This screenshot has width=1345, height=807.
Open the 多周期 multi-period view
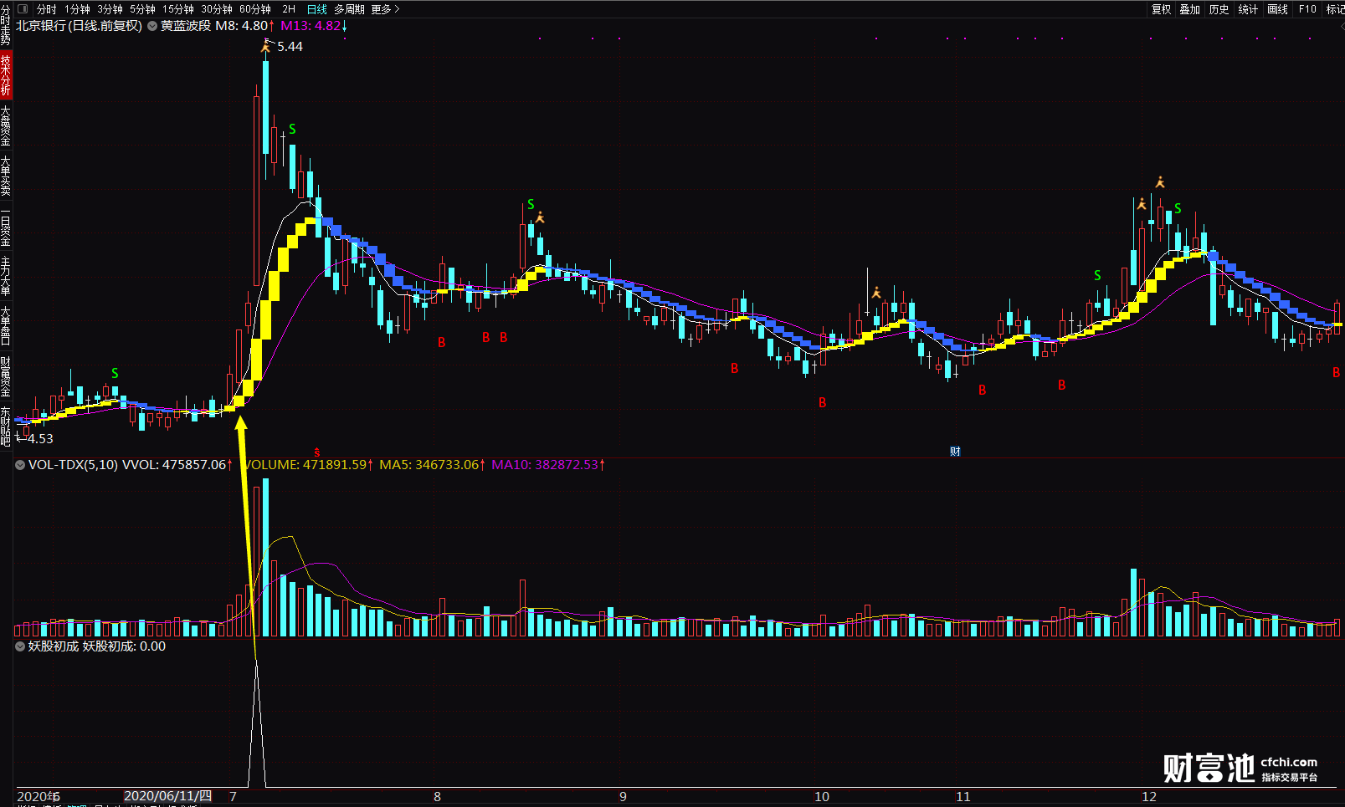click(349, 9)
